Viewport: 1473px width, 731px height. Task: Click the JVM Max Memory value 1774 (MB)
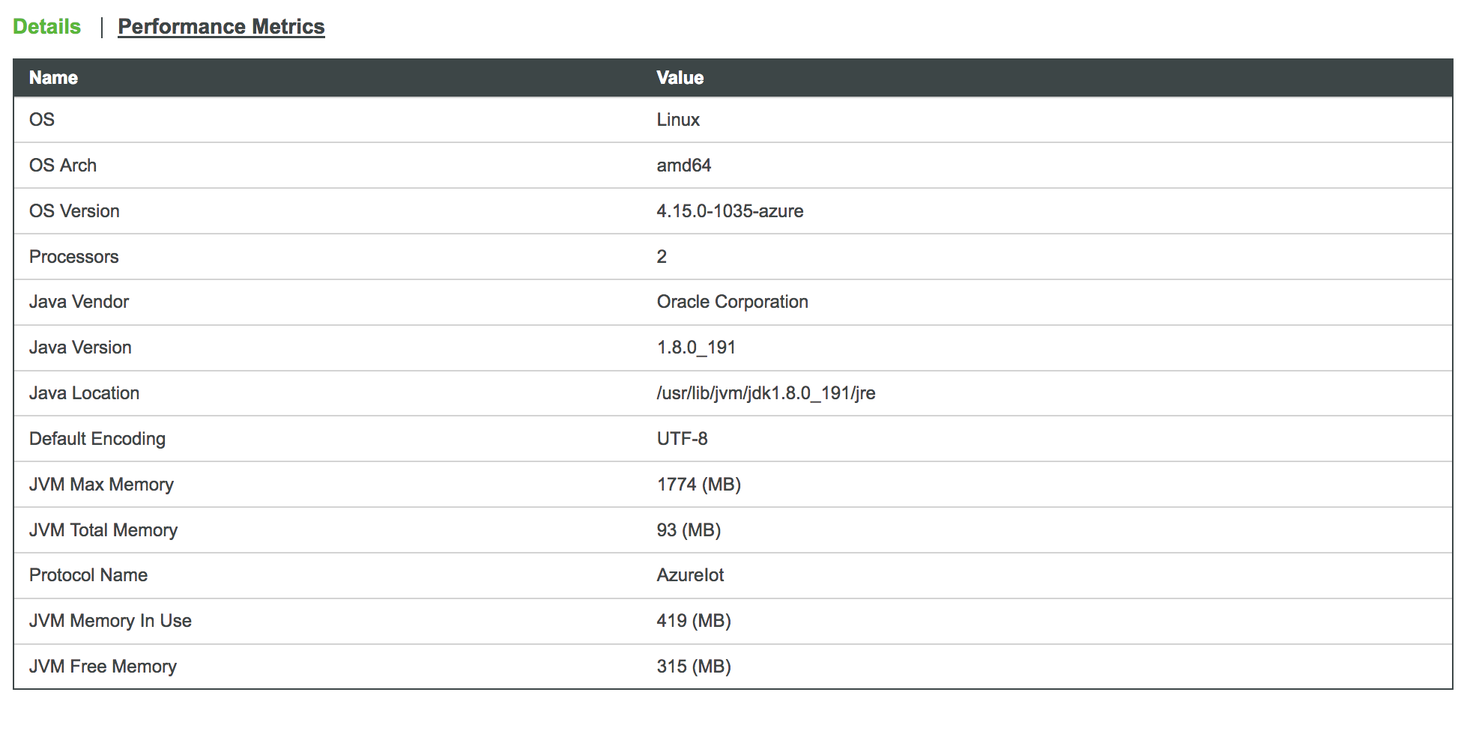[x=698, y=485]
